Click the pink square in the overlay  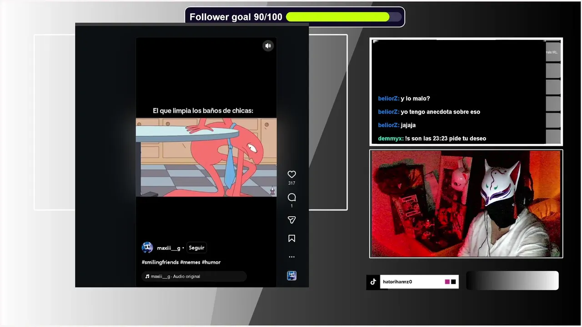[447, 282]
